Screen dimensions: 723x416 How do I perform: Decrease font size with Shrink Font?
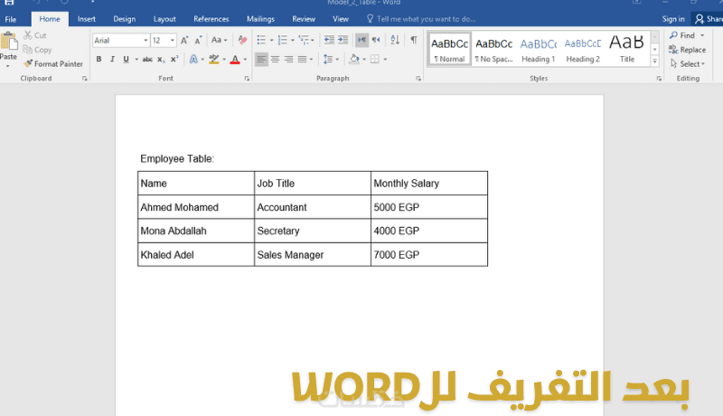click(x=198, y=40)
